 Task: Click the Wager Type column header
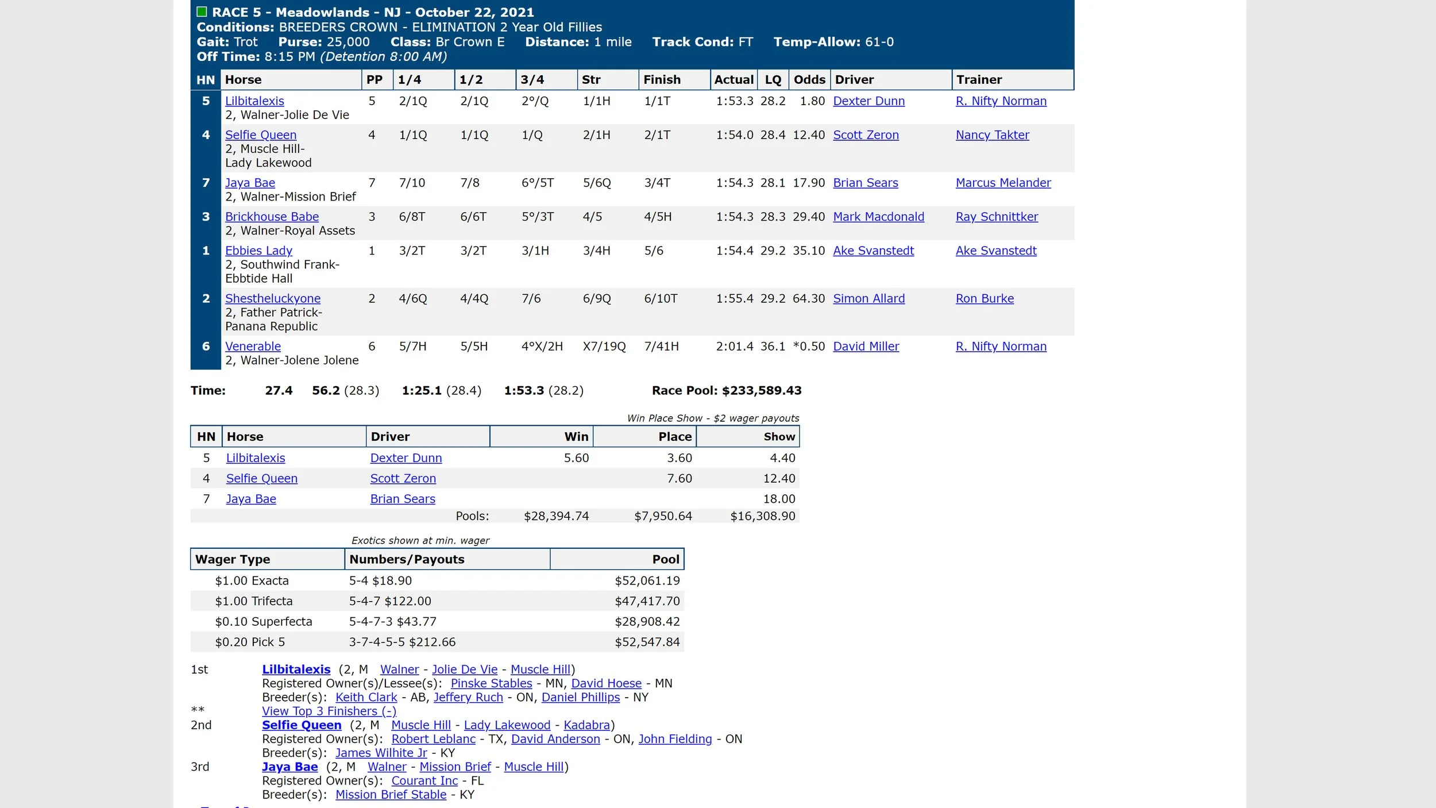[x=233, y=559]
